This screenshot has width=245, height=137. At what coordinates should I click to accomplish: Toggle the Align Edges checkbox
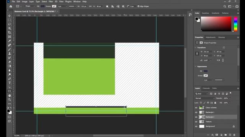pos(139,6)
